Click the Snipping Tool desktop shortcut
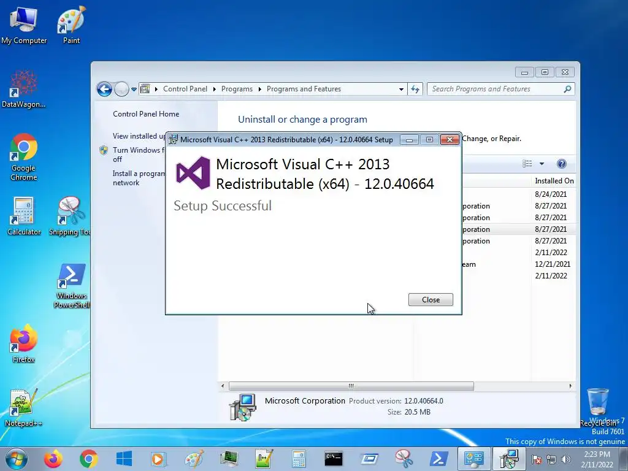This screenshot has width=628, height=471. [x=70, y=216]
